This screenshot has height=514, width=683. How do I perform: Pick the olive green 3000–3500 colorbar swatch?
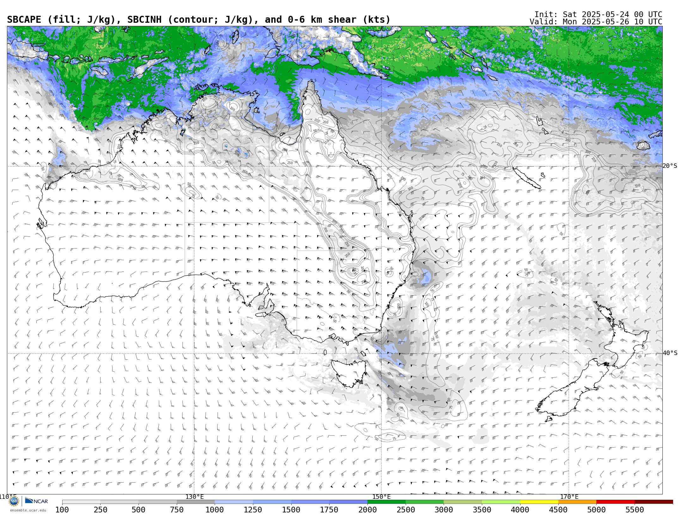pos(463,502)
